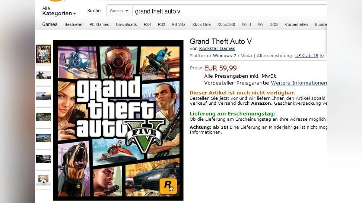The width and height of the screenshot is (362, 203).
Task: Play the video thumbnail at the bottom
Action: [x=43, y=180]
